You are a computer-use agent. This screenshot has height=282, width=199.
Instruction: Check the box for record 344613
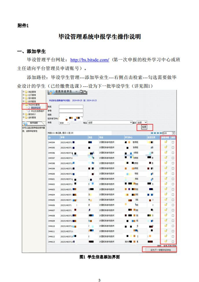point(173,241)
